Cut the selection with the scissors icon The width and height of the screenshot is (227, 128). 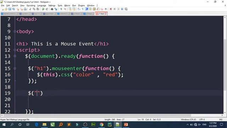pos(30,9)
